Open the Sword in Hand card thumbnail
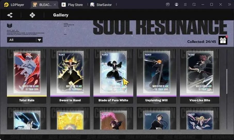 pos(70,72)
